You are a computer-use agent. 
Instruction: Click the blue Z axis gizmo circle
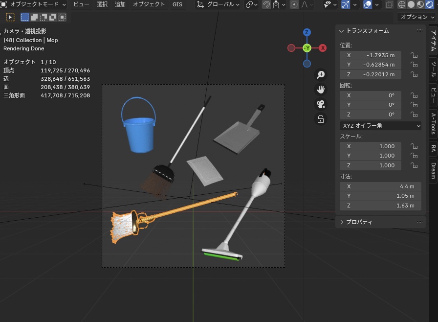tap(307, 33)
